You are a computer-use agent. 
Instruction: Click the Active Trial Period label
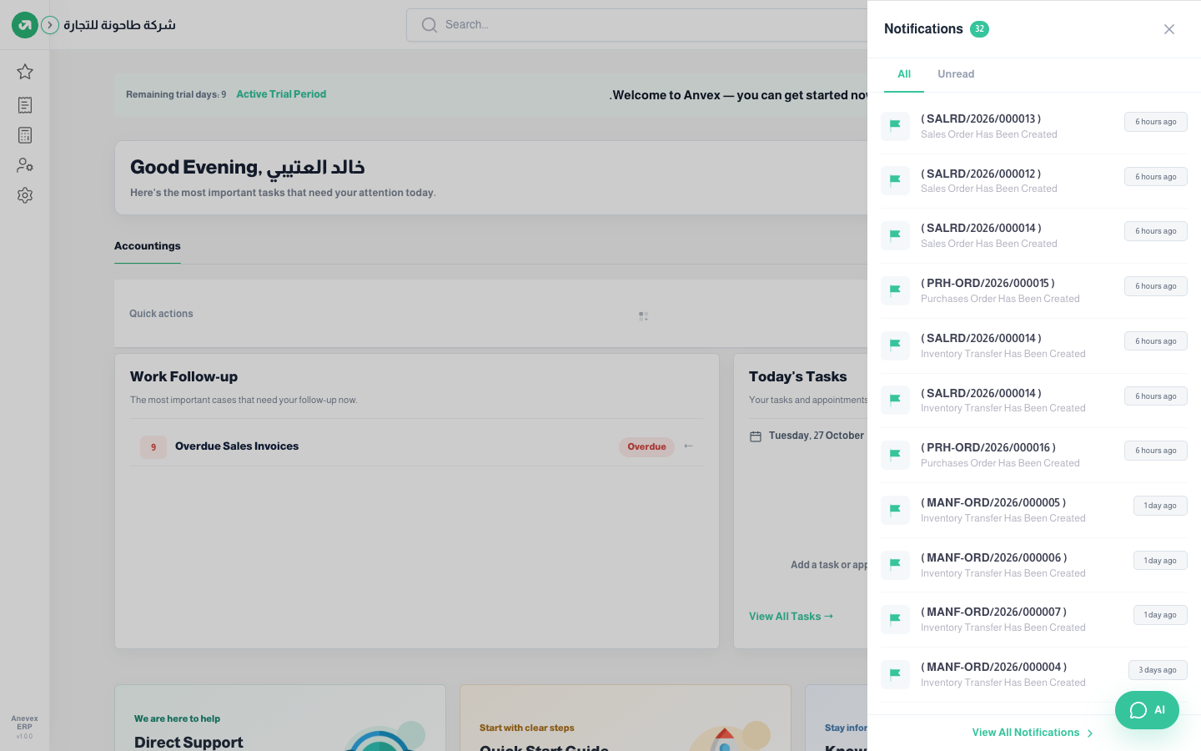[x=281, y=94]
